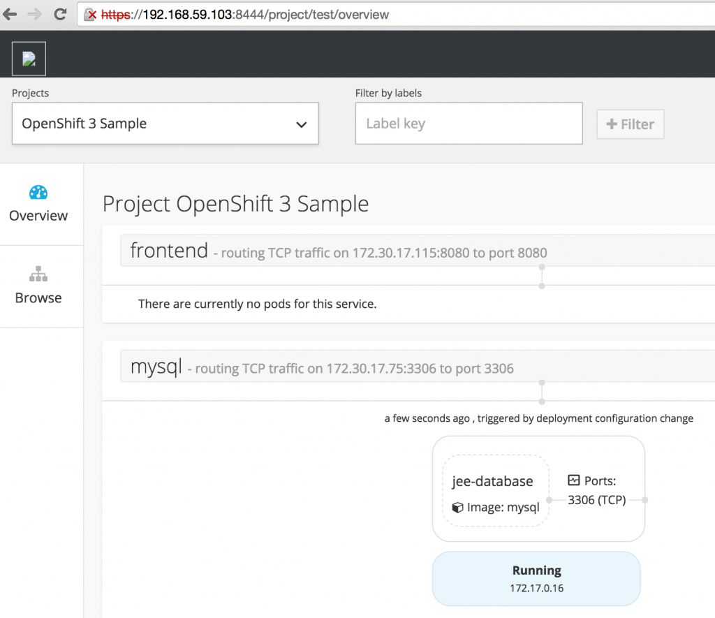Click frontend routing info 172.30.17.115:8080

381,253
